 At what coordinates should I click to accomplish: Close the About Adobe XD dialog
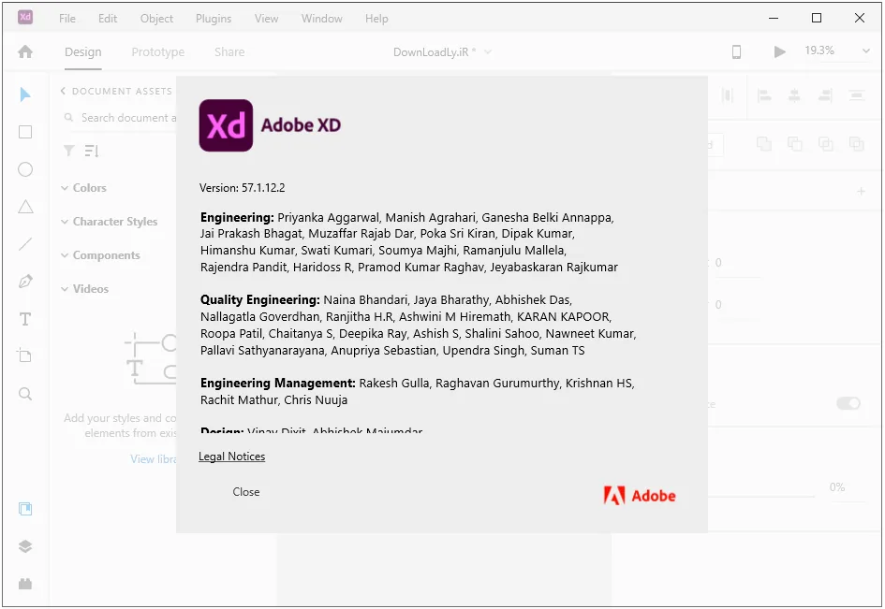pyautogui.click(x=246, y=492)
